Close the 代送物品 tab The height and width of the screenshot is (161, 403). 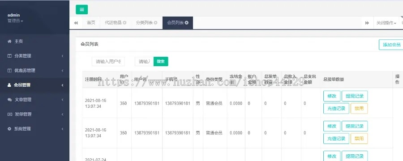point(124,23)
